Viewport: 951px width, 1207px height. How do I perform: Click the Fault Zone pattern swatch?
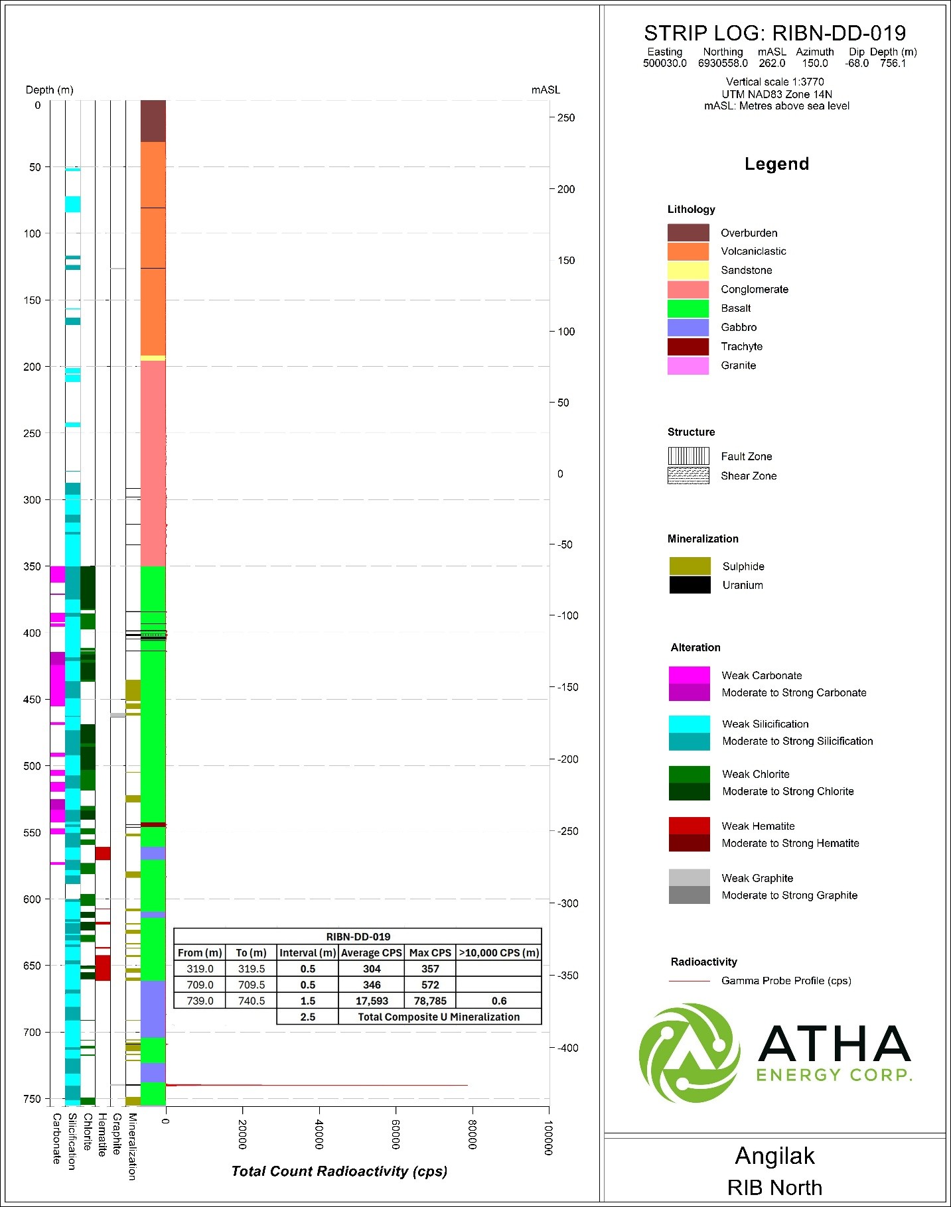pos(688,456)
